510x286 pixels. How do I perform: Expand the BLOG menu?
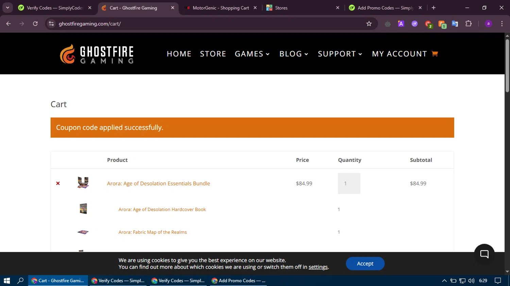pos(294,54)
